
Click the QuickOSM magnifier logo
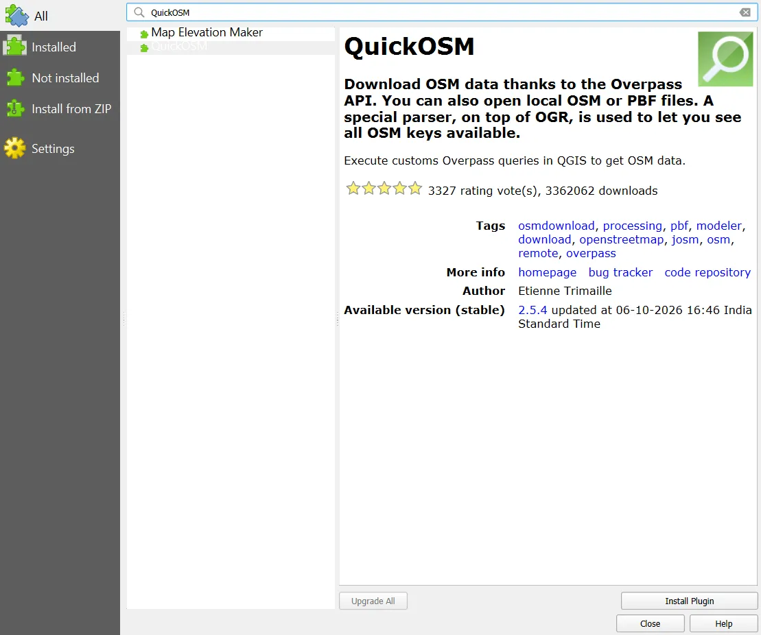pos(725,59)
